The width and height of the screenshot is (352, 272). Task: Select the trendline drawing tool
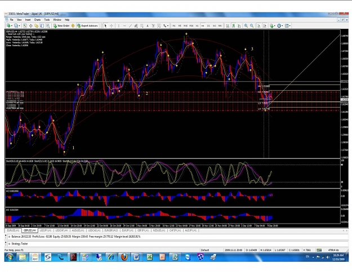pos(130,26)
